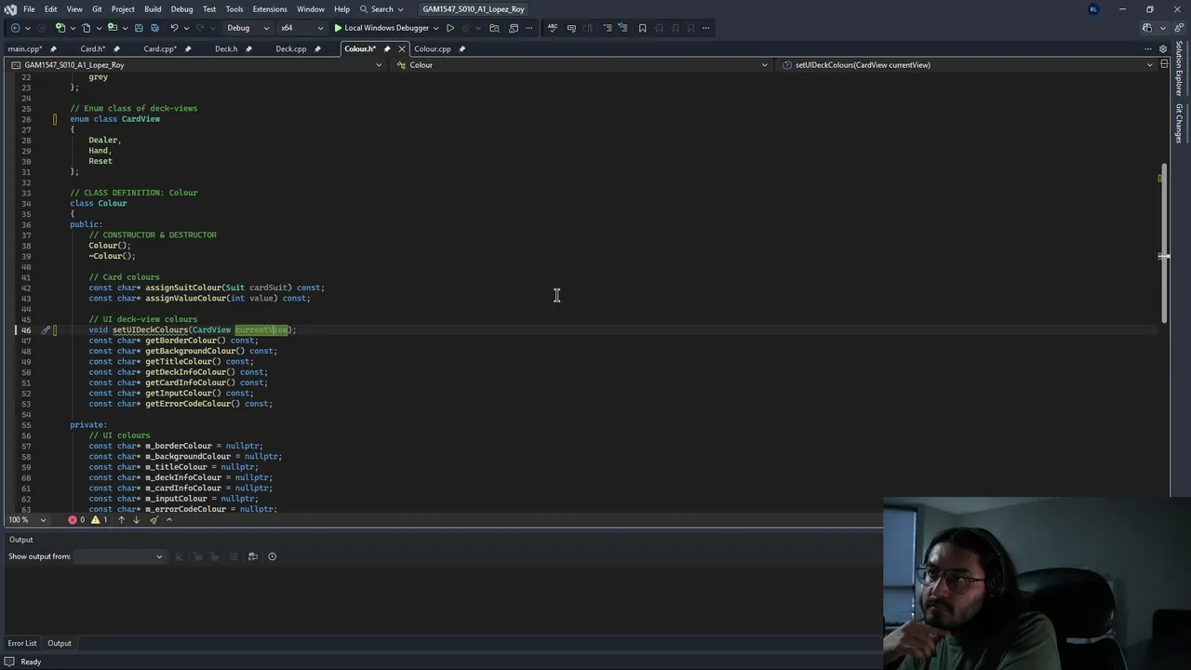Toggle pin on Card.h tab

click(x=116, y=48)
